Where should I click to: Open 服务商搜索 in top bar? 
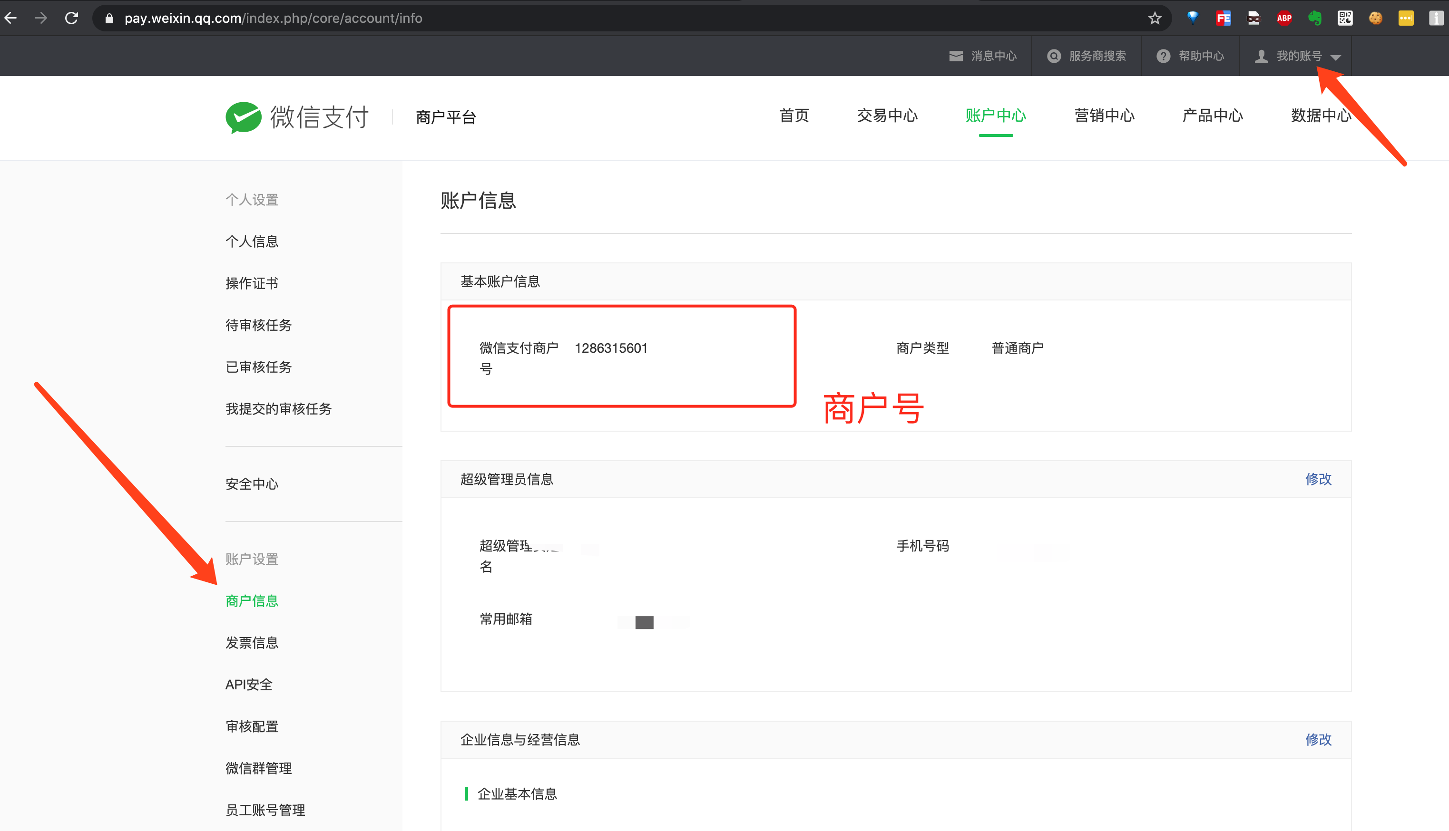(1097, 56)
